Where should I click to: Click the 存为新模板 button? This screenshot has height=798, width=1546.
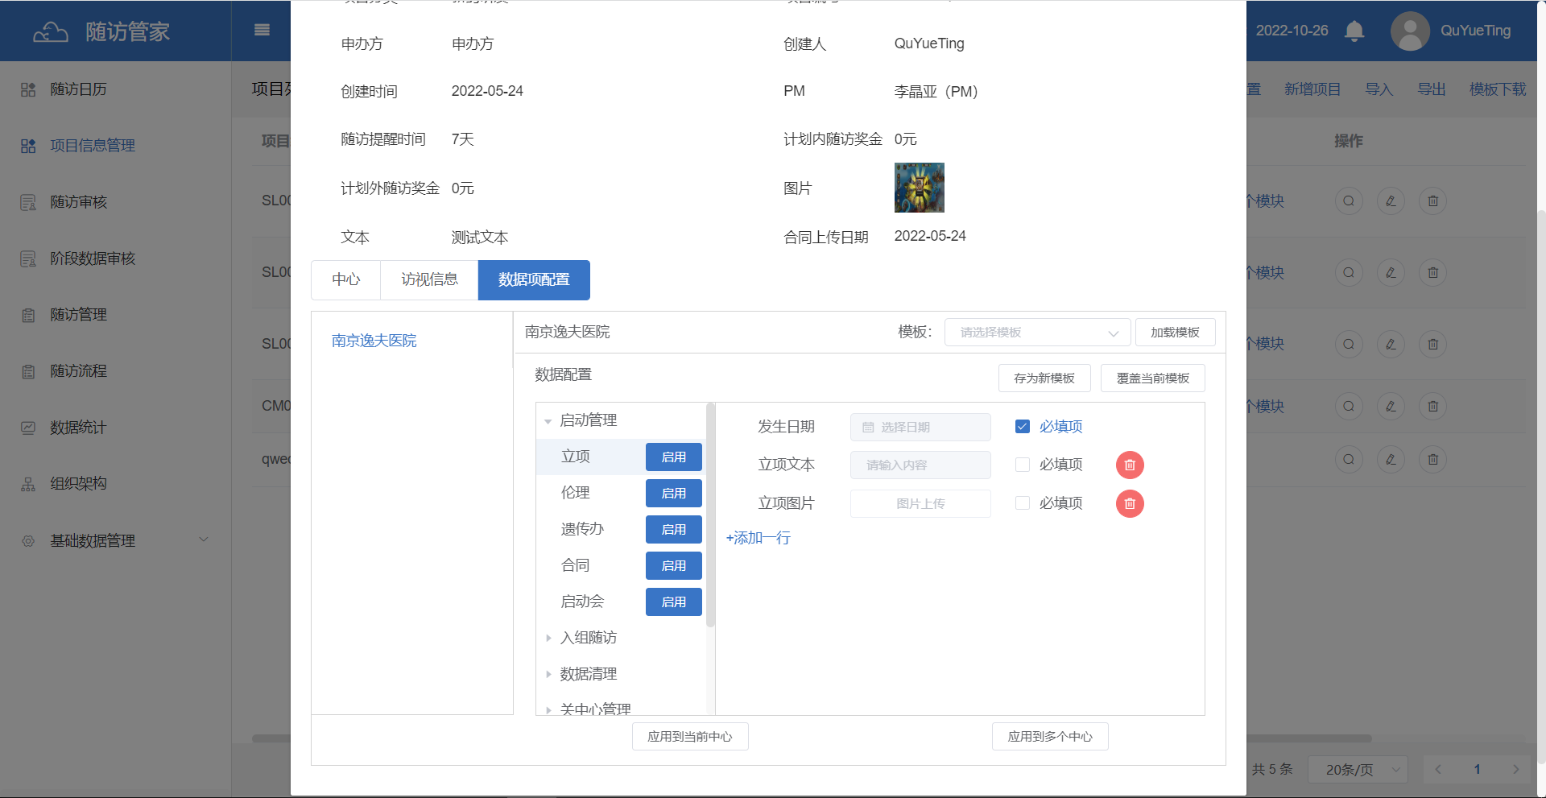coord(1044,378)
